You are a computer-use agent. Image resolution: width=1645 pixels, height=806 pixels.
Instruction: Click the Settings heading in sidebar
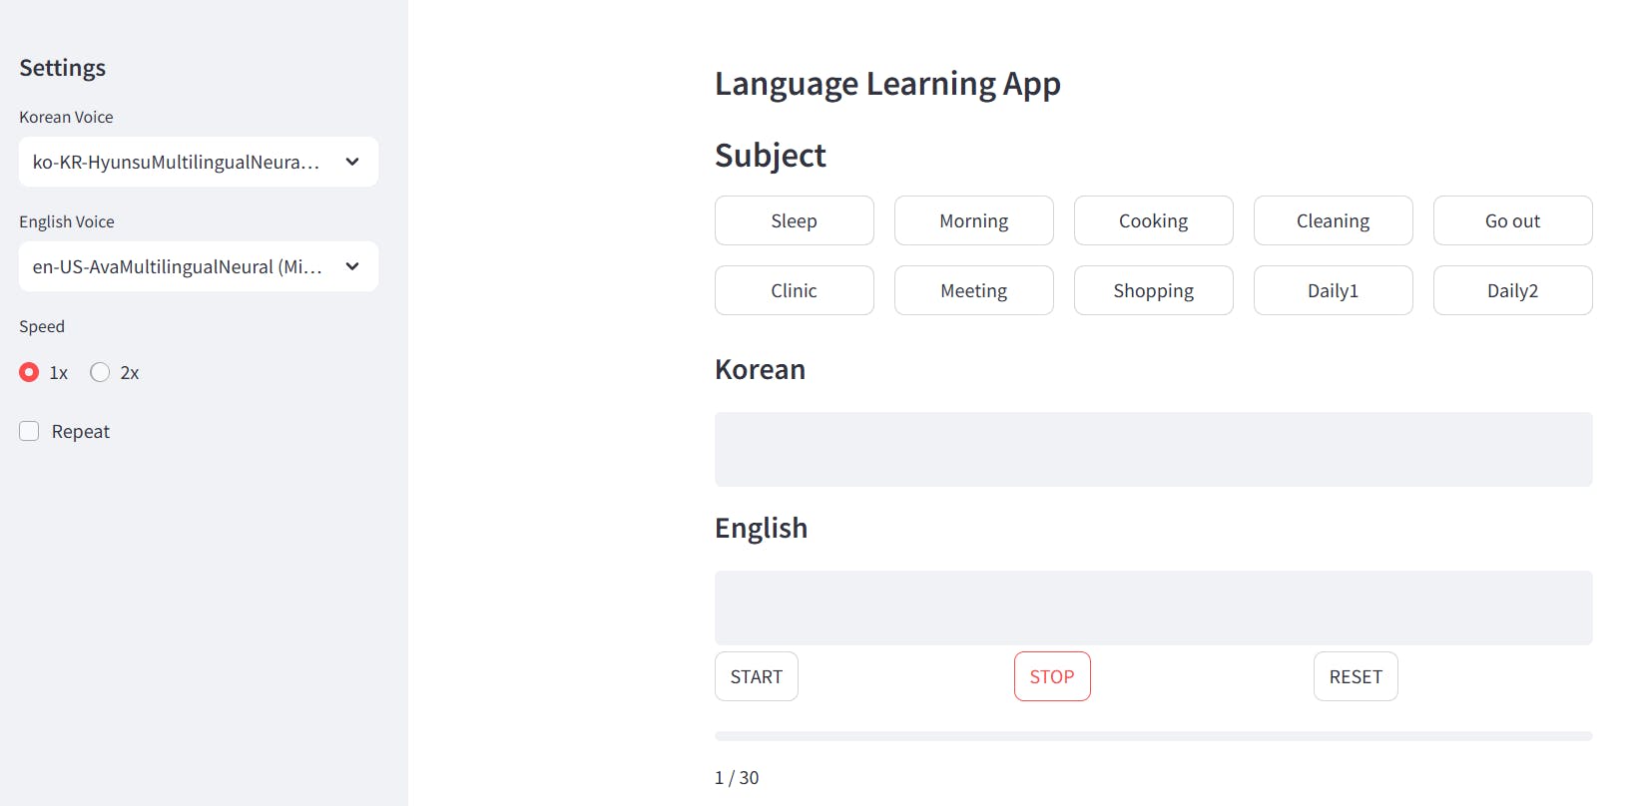click(x=63, y=68)
